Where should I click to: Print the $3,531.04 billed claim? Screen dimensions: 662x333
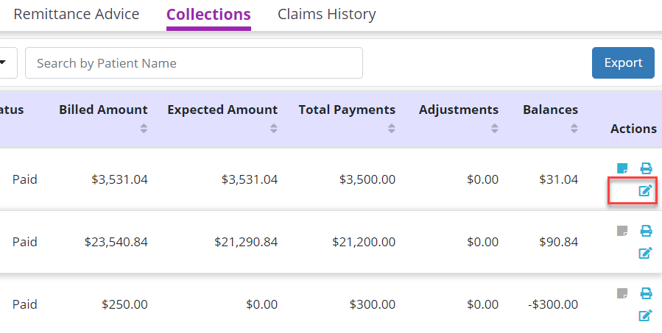(646, 168)
